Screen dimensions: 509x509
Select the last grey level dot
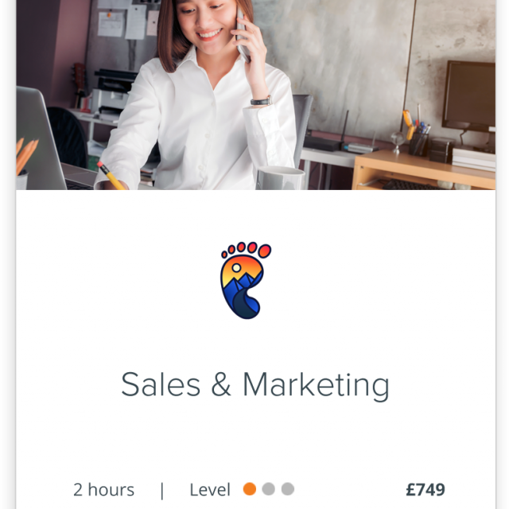[288, 489]
